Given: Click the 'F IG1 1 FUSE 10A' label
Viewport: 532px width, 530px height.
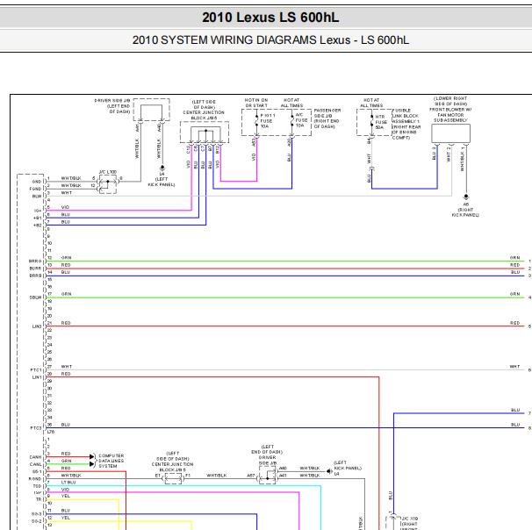Looking at the screenshot, I should click(267, 121).
